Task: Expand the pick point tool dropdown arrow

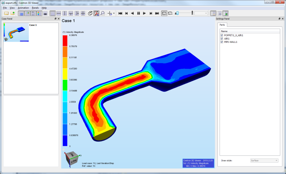Action: click(114, 13)
